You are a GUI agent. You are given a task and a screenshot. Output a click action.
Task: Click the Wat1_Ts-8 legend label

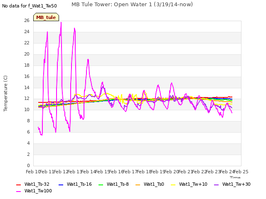click(118, 184)
